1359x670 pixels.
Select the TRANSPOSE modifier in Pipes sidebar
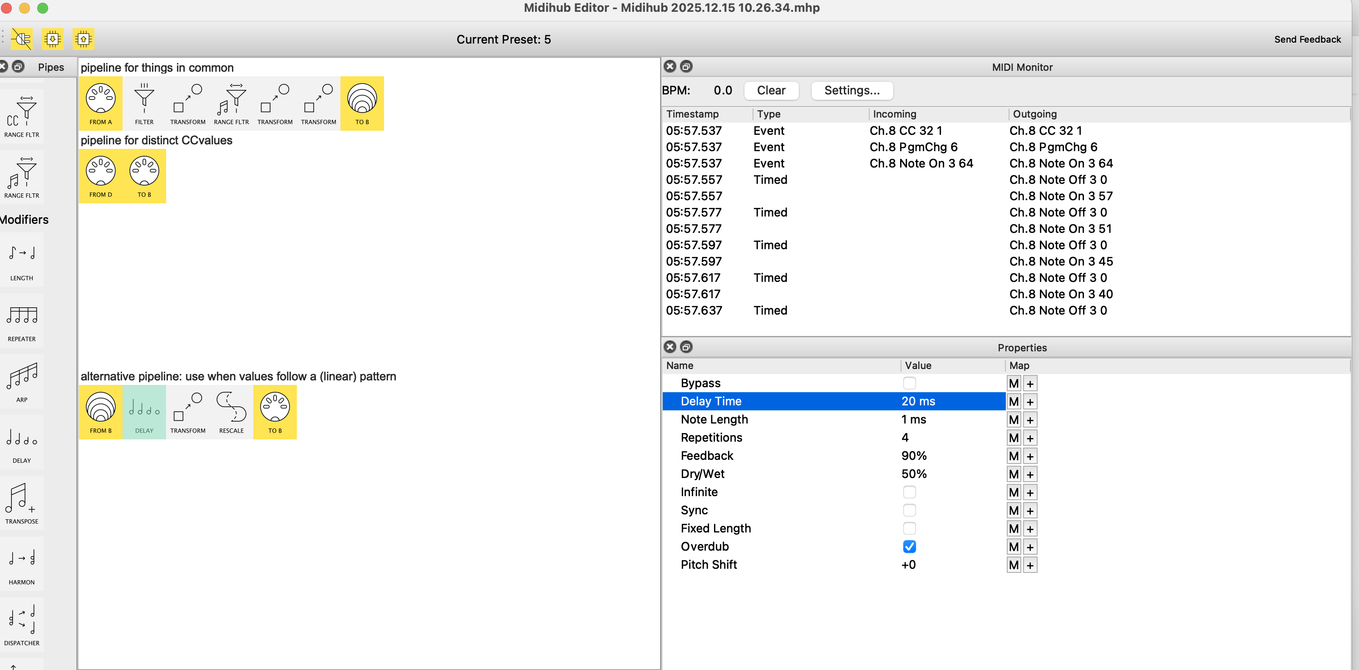(x=22, y=503)
